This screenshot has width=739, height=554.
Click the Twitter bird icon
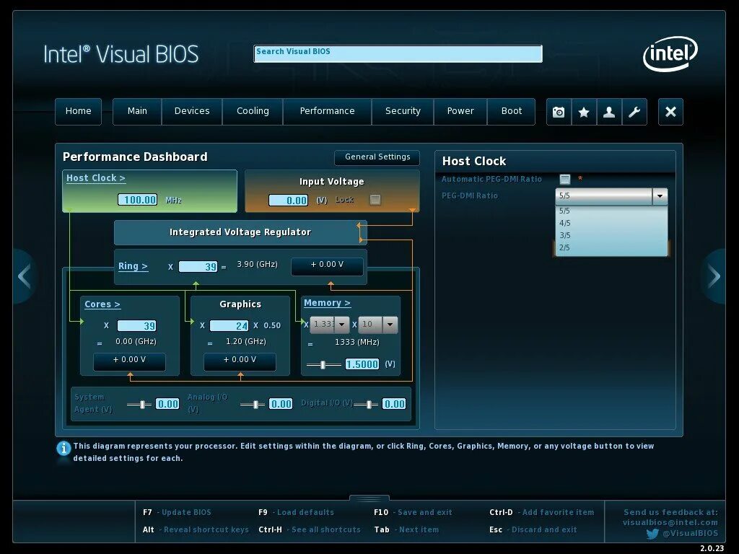[652, 533]
